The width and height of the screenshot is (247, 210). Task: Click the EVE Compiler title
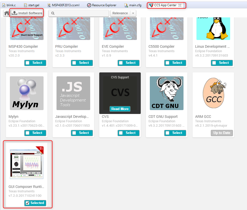tap(113, 46)
